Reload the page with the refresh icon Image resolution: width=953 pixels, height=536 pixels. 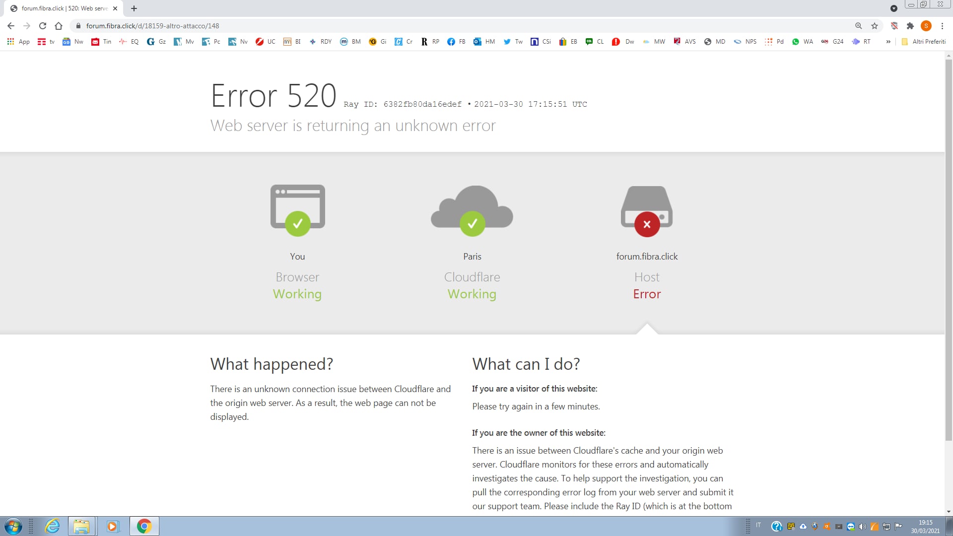pos(43,26)
